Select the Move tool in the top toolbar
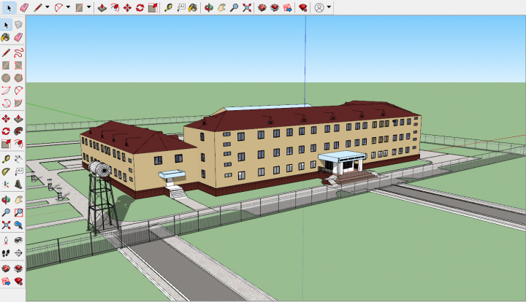This screenshot has width=526, height=302. (x=127, y=8)
